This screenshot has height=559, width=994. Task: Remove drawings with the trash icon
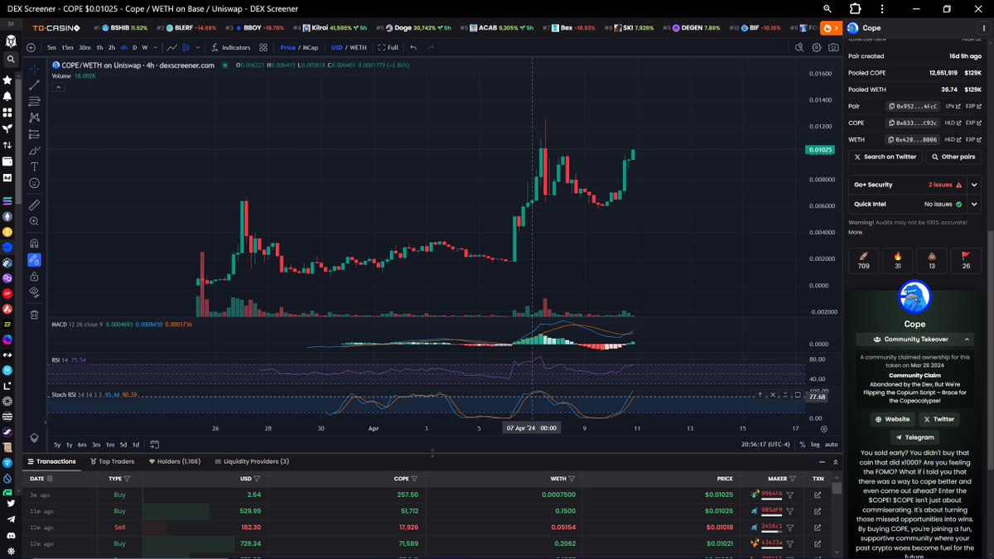(34, 315)
